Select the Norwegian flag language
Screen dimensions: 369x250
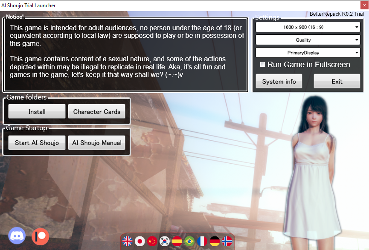tap(227, 241)
